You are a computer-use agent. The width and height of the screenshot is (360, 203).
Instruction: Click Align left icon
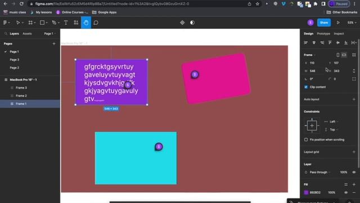click(306, 43)
